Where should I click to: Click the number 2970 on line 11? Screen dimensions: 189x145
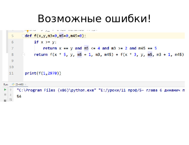coord(52,73)
